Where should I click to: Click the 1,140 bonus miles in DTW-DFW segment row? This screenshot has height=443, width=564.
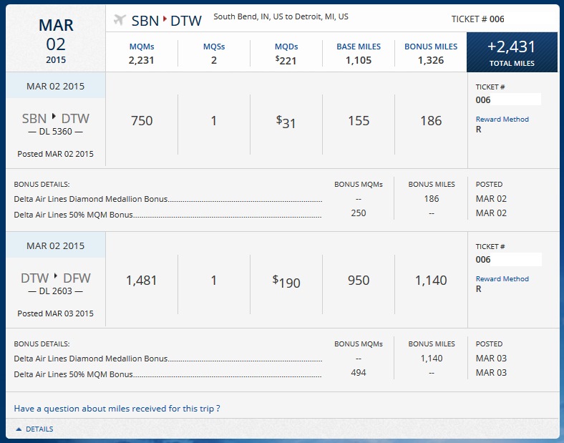(431, 280)
